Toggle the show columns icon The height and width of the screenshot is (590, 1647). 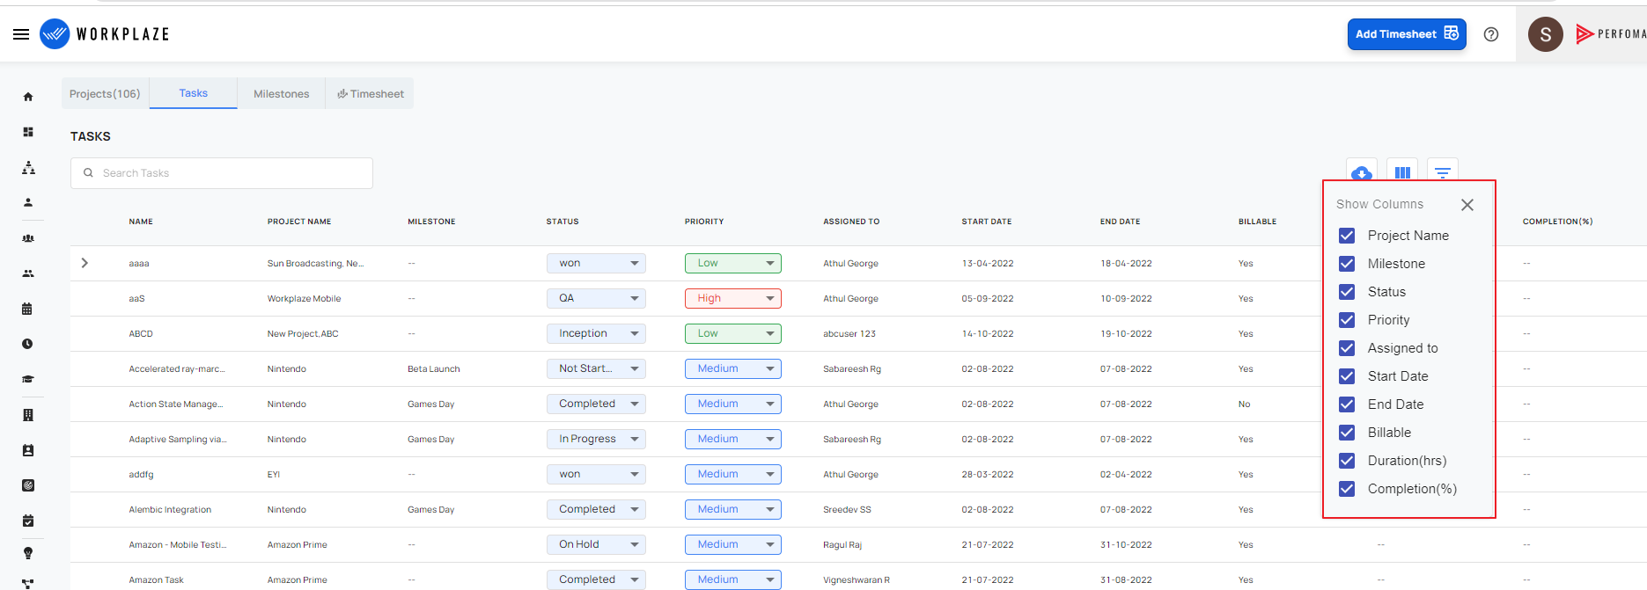click(x=1402, y=172)
